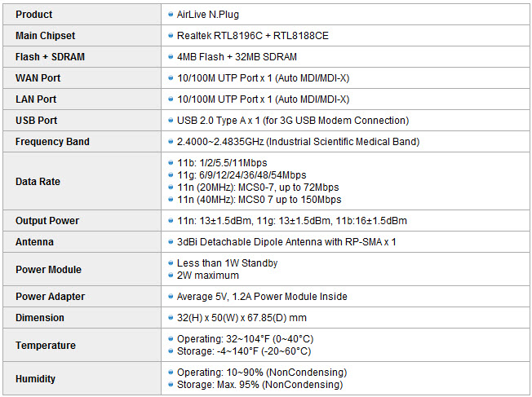Click the 11n (40MHz) data rate line
The height and width of the screenshot is (397, 532).
click(x=259, y=200)
